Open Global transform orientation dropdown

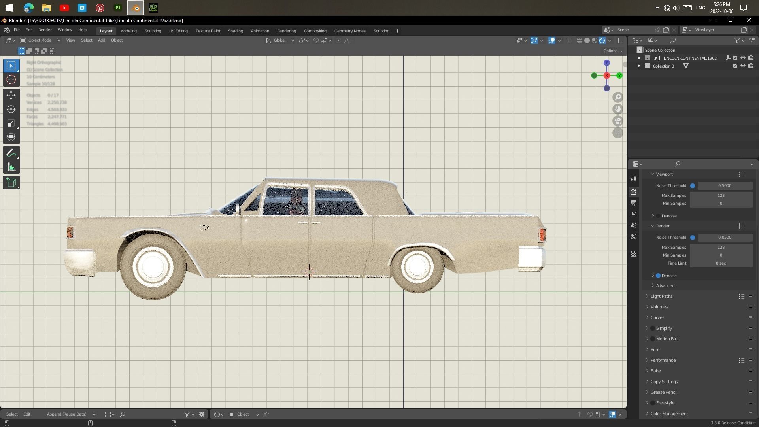[x=280, y=40]
